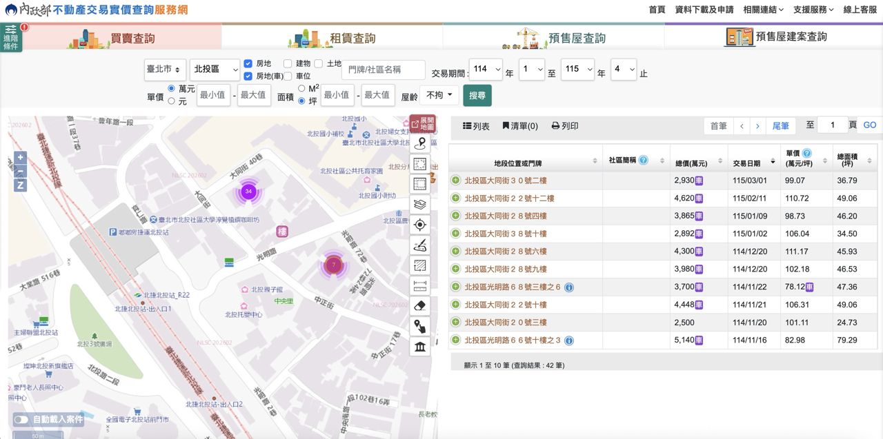
Task: Open the 預售屋查詢 tab
Action: [x=553, y=38]
